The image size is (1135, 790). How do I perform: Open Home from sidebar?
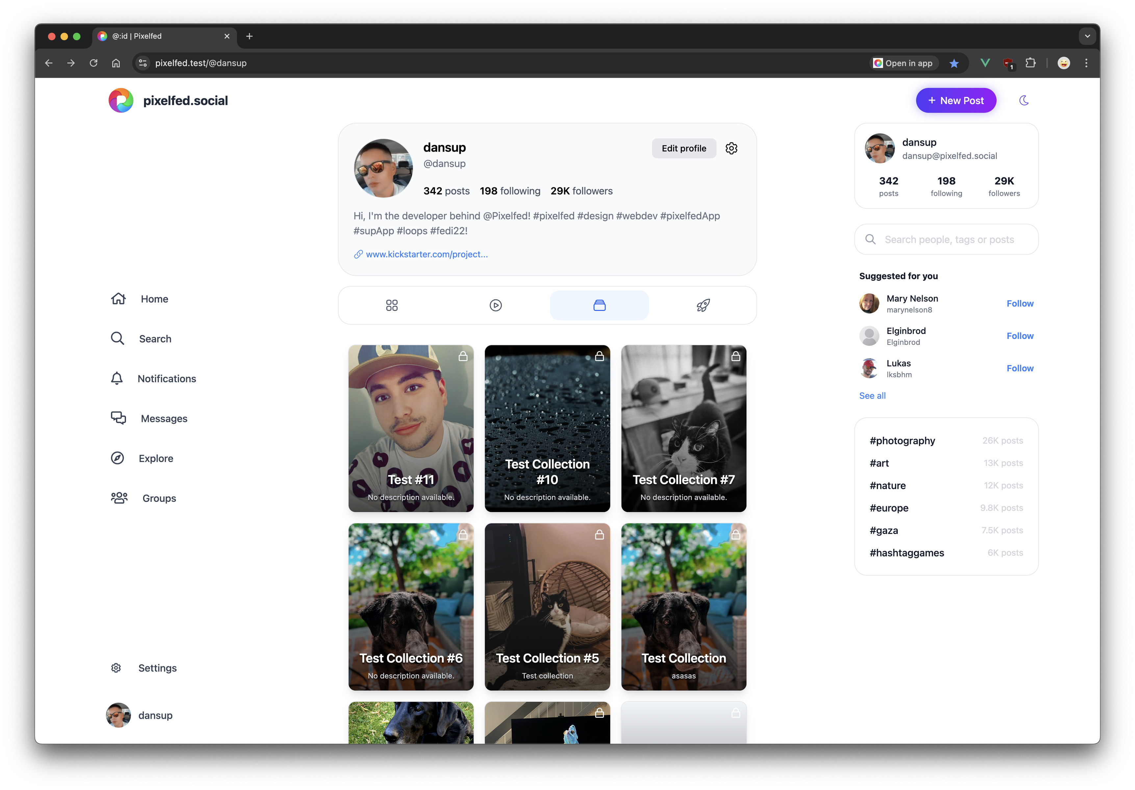pos(140,299)
